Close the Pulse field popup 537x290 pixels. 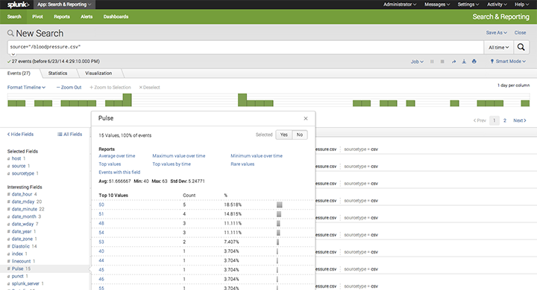click(x=306, y=118)
